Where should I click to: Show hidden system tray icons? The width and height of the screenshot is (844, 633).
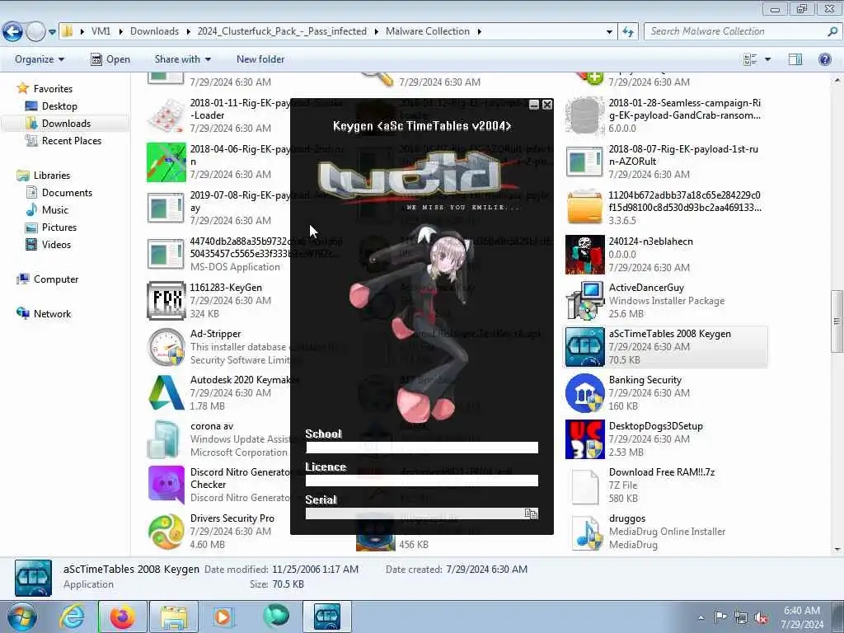click(701, 617)
